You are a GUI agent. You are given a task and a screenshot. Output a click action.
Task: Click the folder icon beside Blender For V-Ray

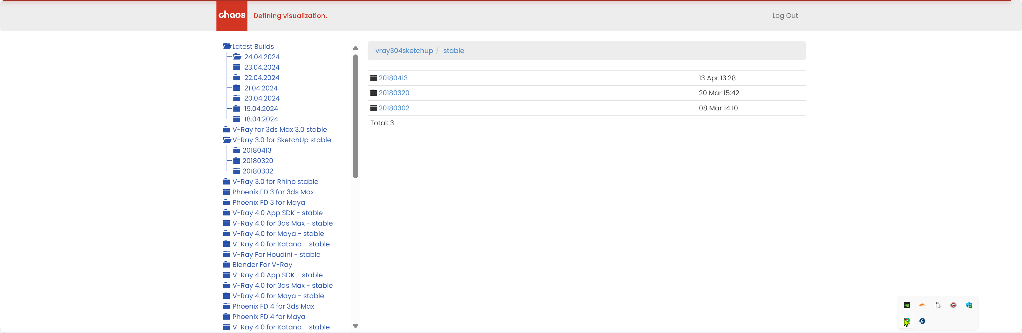pyautogui.click(x=227, y=265)
